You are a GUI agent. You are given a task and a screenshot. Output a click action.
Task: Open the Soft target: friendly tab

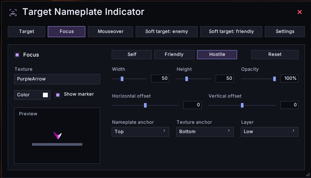click(x=231, y=32)
